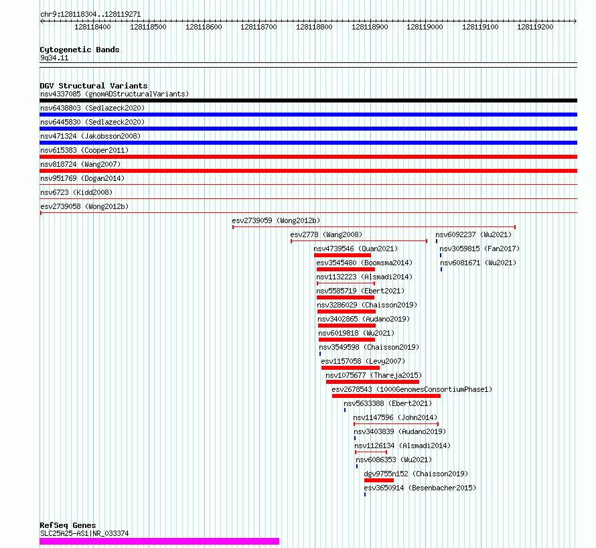Click the thin red span under esv2739059
This screenshot has width=596, height=548.
click(374, 227)
